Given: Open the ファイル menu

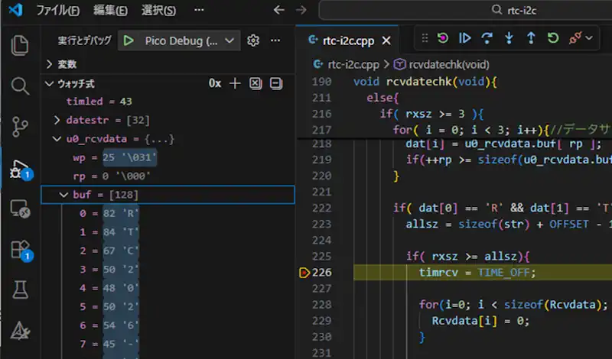Looking at the screenshot, I should pyautogui.click(x=57, y=11).
